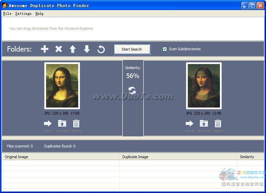Remove selected folder with the X icon
The height and width of the screenshot is (193, 266).
[59, 49]
